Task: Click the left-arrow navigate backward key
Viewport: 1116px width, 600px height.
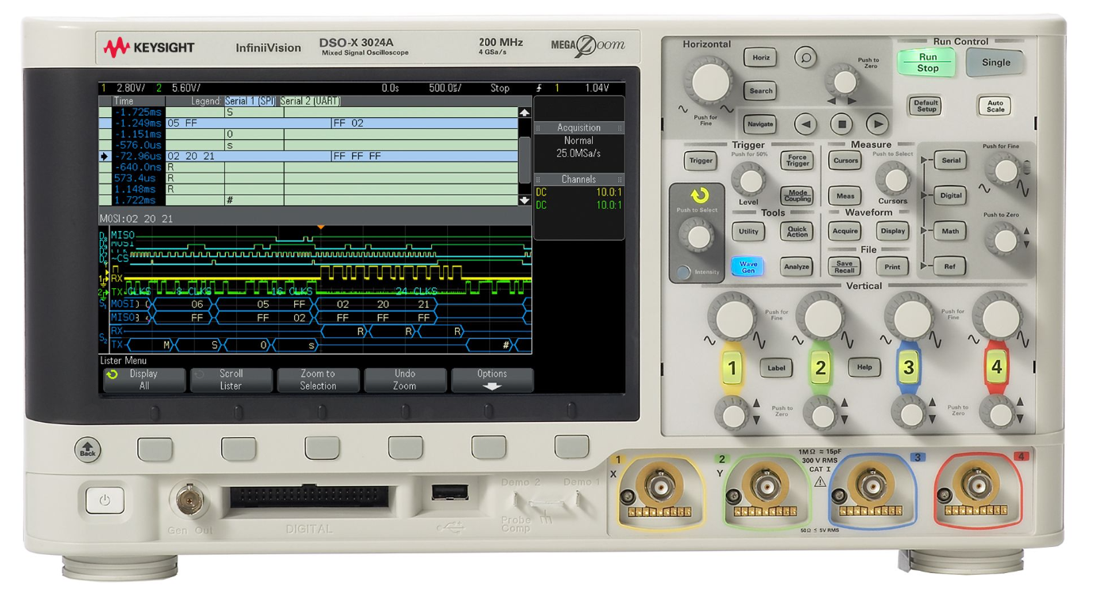Action: click(x=806, y=124)
